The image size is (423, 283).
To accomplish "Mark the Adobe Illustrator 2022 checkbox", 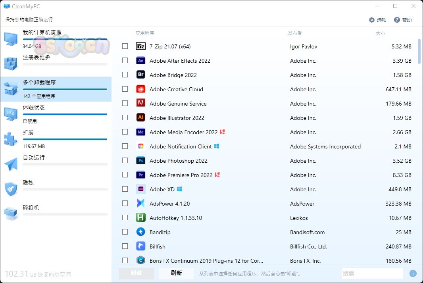I will pyautogui.click(x=125, y=117).
